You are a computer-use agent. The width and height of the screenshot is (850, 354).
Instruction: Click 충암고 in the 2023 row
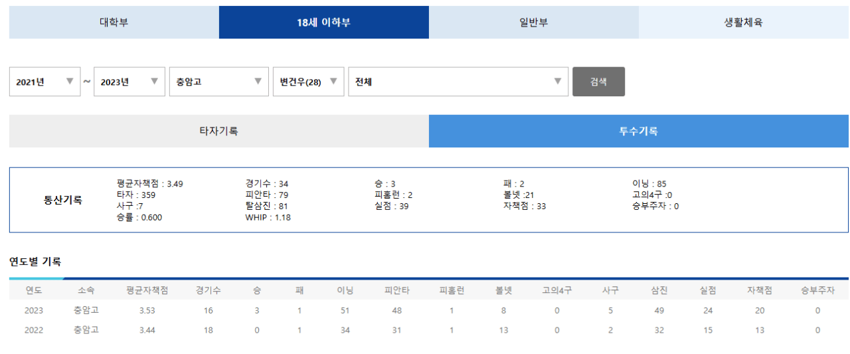[86, 310]
